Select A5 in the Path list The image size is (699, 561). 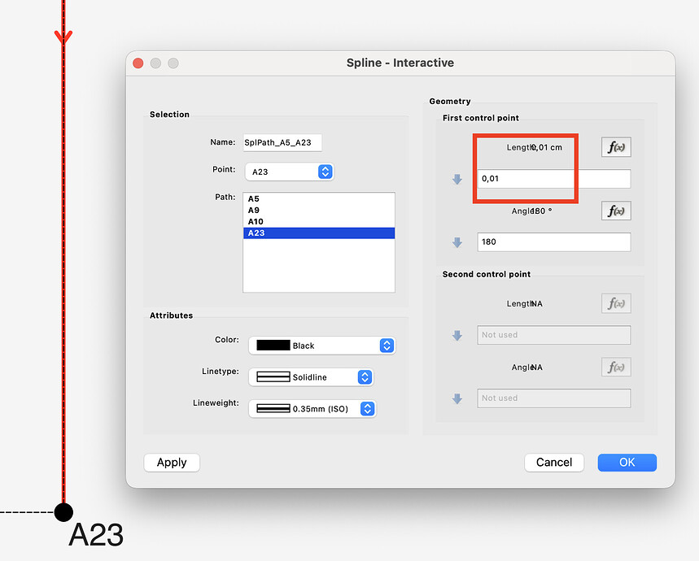319,198
